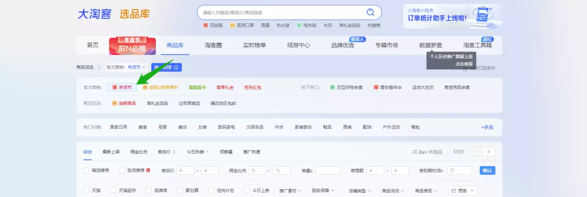Screen dimensions: 587x197
Task: Check the 验货推荐 checkbox
Action: 122,170
